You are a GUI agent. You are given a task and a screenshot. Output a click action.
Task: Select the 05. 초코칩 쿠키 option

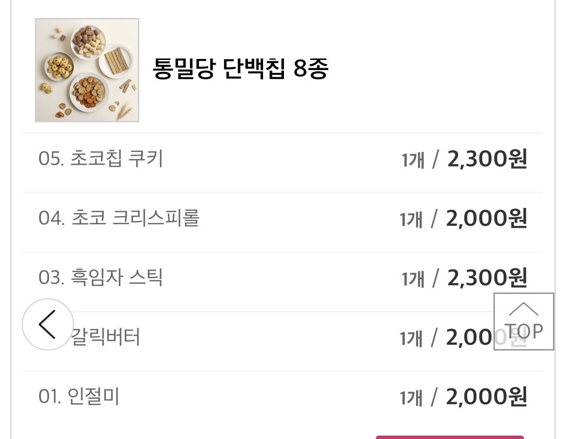click(101, 159)
